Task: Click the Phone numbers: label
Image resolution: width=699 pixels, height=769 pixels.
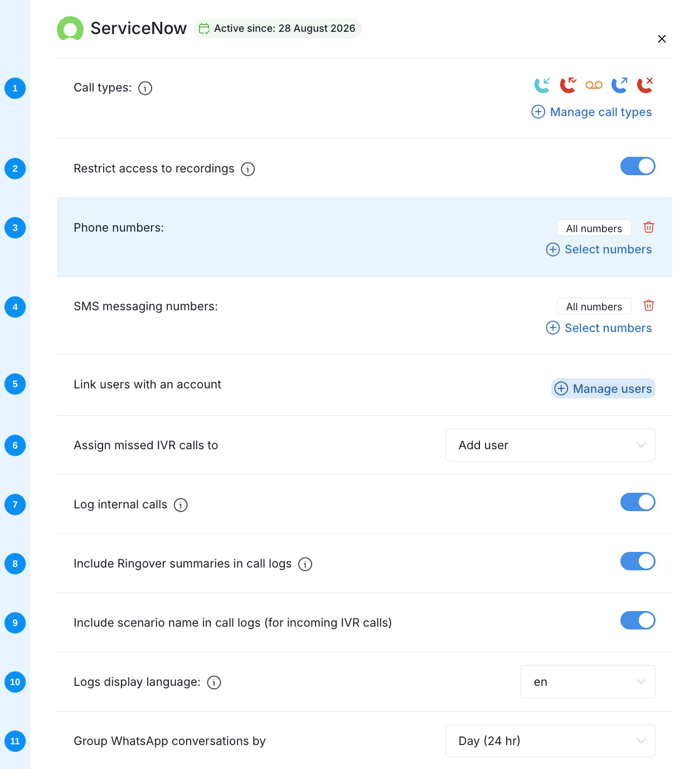Action: point(119,228)
